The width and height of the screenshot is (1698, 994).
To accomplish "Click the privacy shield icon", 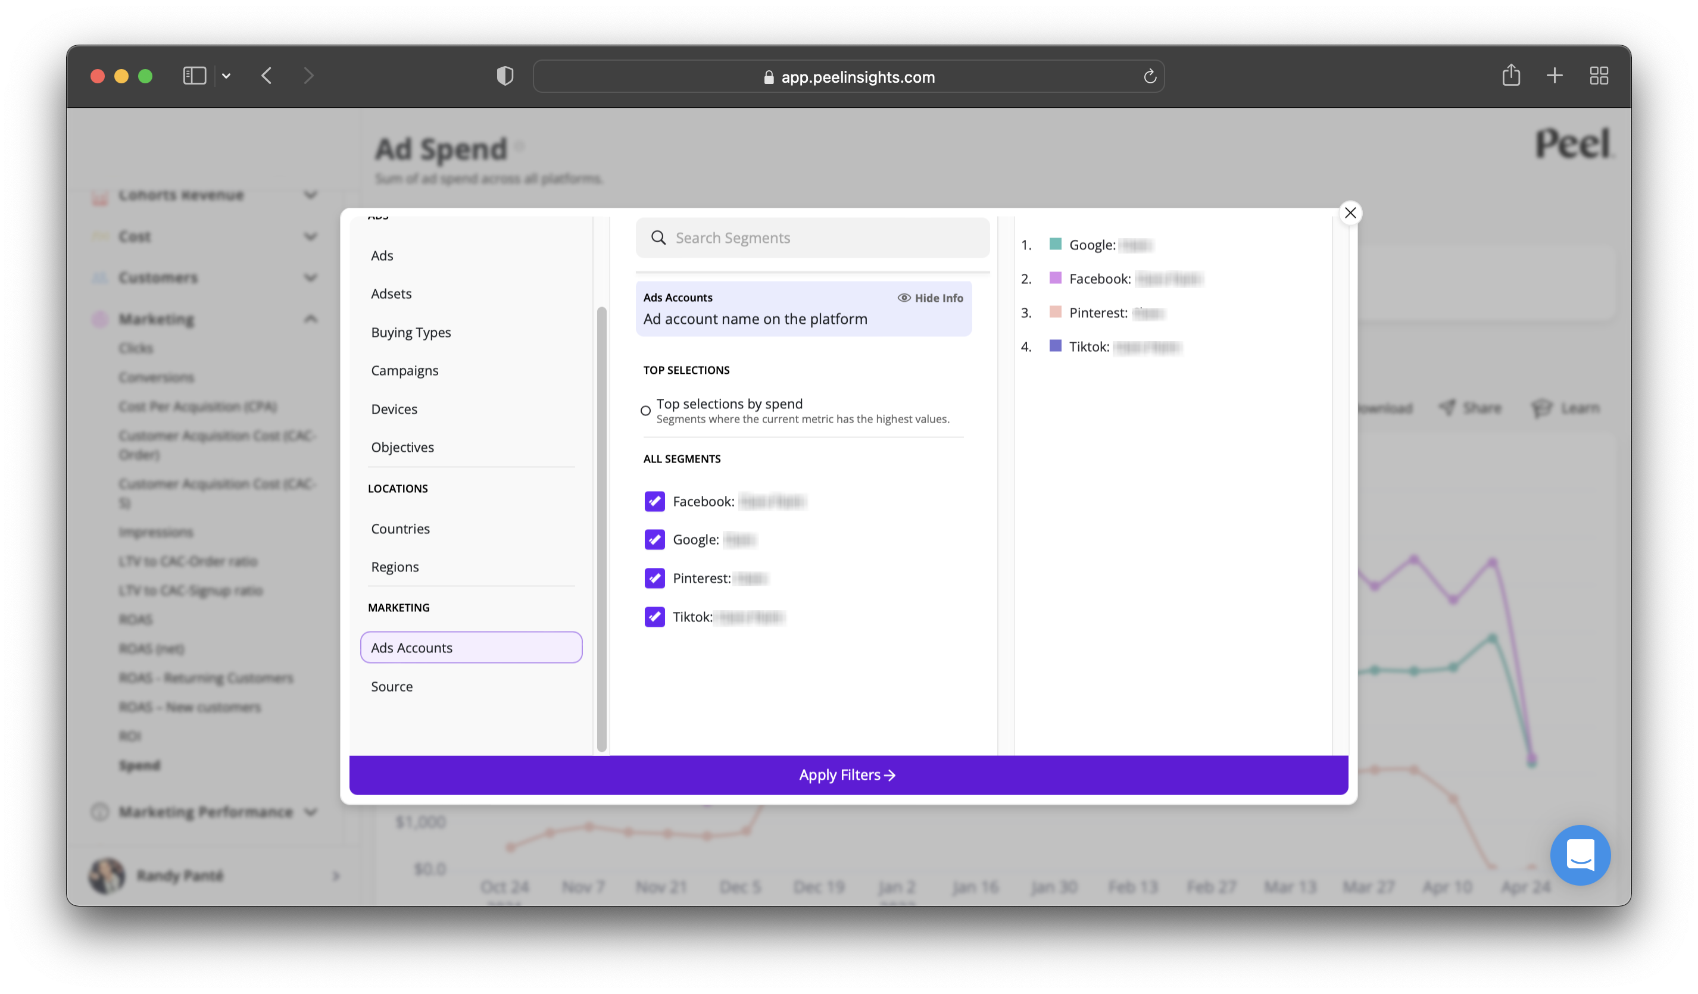I will tap(505, 76).
